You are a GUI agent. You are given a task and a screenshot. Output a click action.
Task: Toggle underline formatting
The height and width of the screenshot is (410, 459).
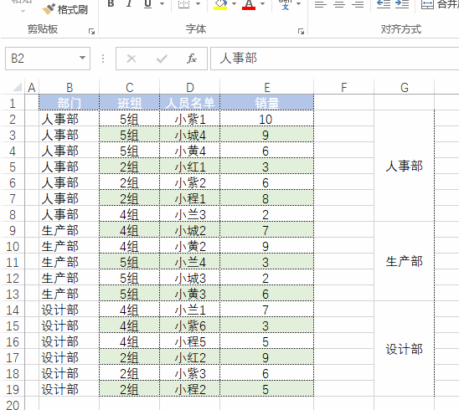tap(148, 4)
